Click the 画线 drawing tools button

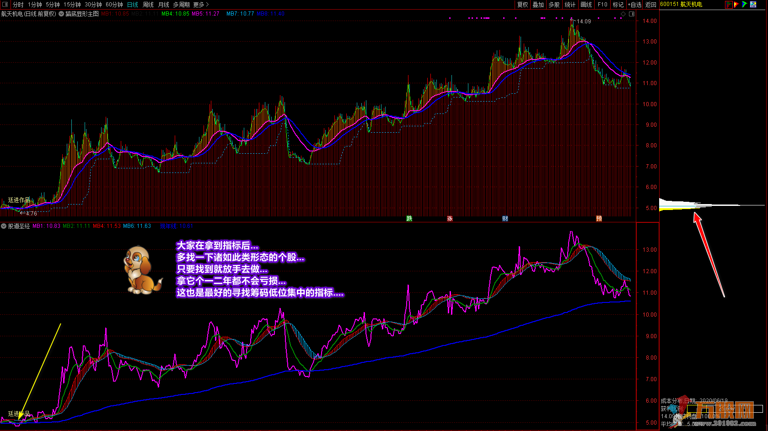click(x=586, y=5)
